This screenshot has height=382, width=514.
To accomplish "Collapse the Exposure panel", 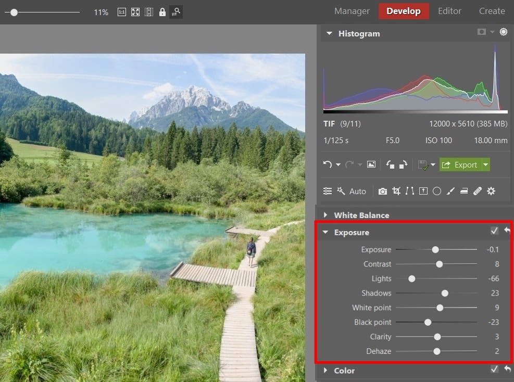I will pos(325,233).
